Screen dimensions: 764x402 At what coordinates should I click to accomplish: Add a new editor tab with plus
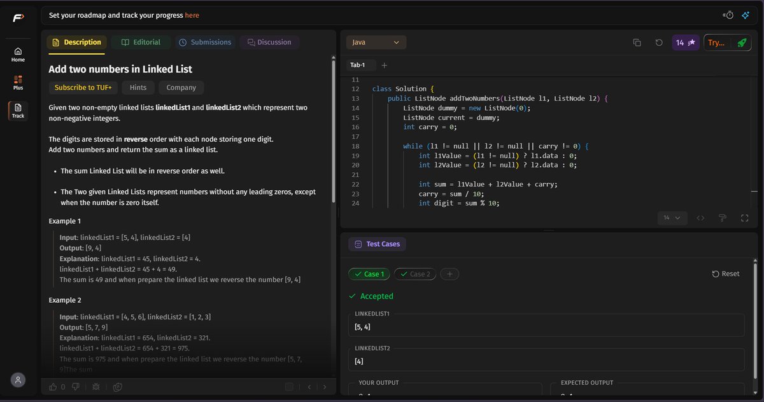(384, 65)
